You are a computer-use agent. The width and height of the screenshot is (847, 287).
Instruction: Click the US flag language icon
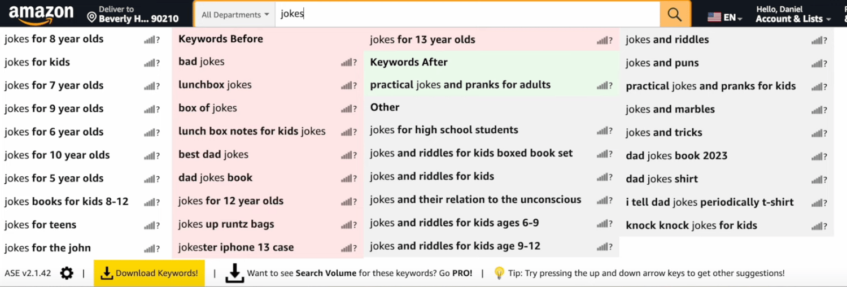click(x=714, y=17)
